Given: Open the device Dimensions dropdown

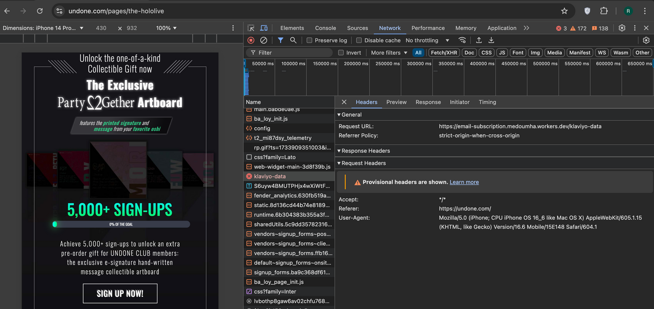Looking at the screenshot, I should click(x=43, y=28).
